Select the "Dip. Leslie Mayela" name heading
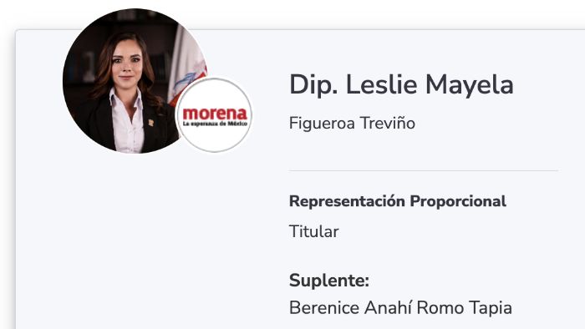This screenshot has width=585, height=329. pos(401,85)
